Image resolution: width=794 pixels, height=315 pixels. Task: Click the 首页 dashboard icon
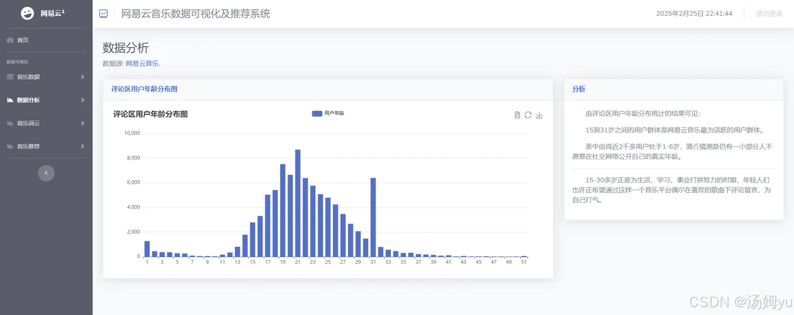click(10, 40)
